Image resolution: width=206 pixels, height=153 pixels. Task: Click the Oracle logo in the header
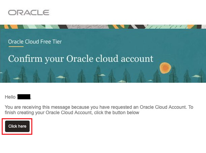[x=29, y=13]
